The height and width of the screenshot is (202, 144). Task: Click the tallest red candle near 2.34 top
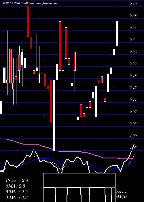coord(60,46)
